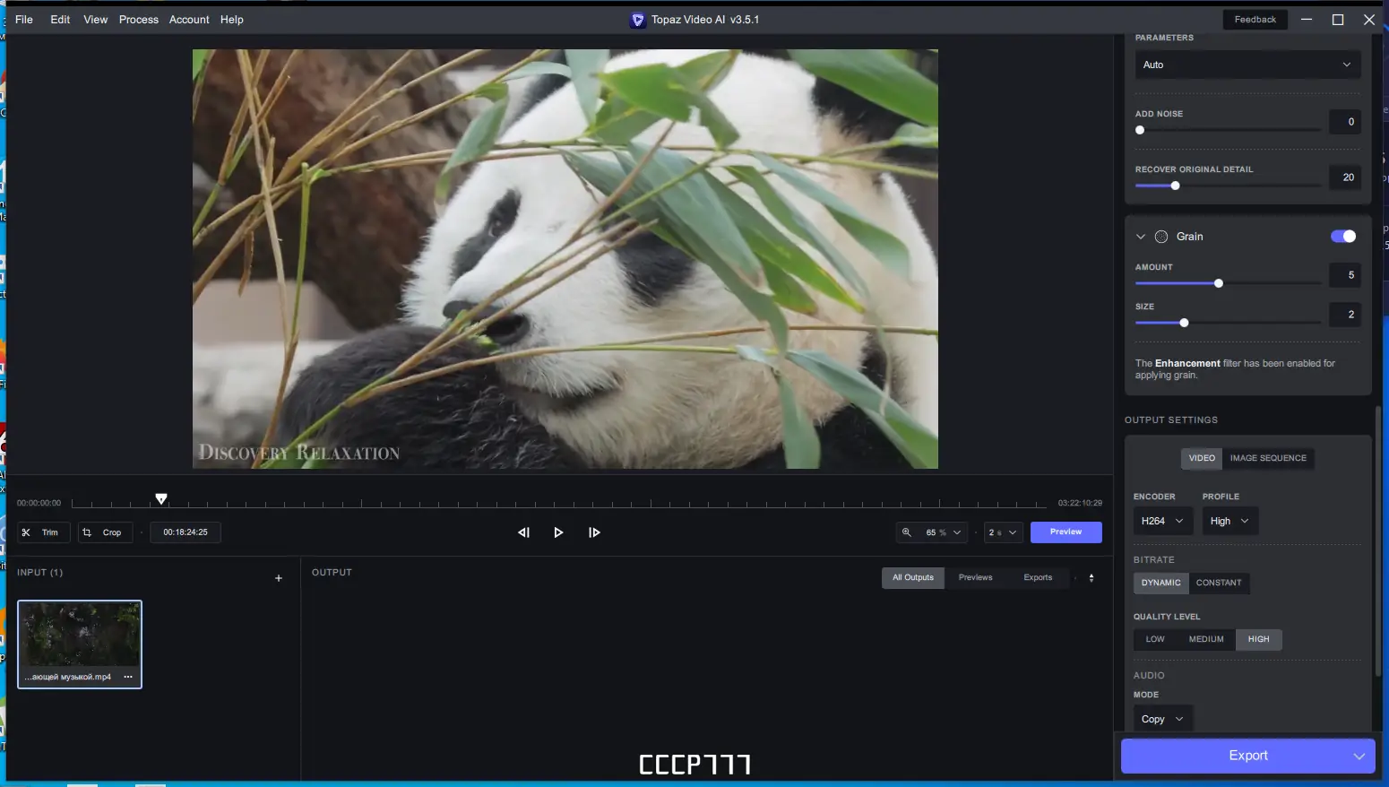
Task: Switch to the All Outputs tab
Action: click(912, 578)
